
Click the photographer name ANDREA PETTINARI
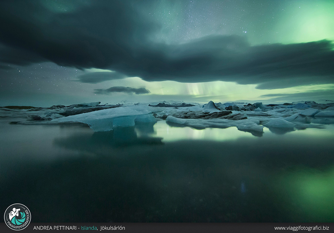click(x=55, y=228)
